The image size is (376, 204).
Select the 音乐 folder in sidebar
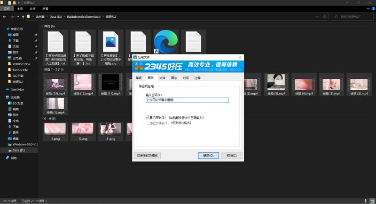[16, 133]
